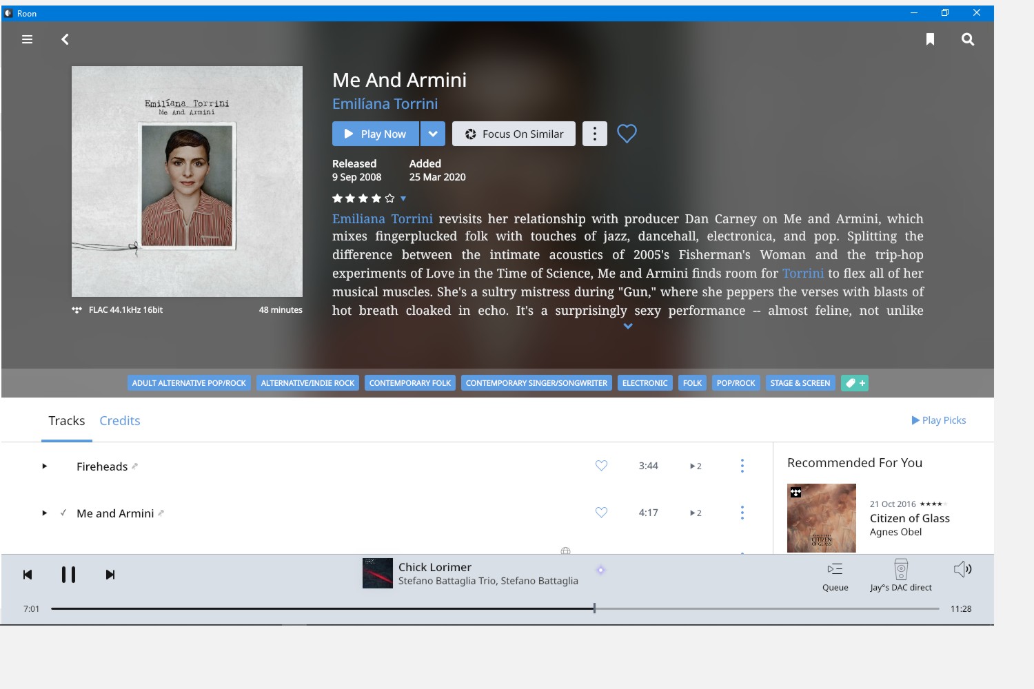The image size is (1034, 689).
Task: Click Play Now button
Action: point(376,134)
